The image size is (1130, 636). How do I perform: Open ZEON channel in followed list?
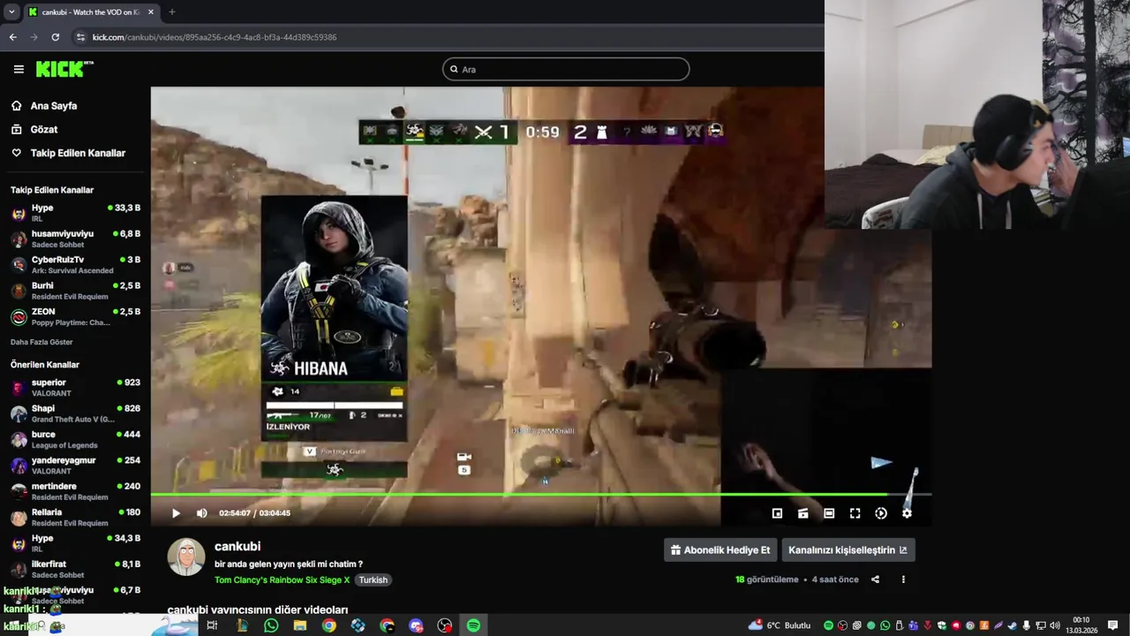pyautogui.click(x=75, y=316)
